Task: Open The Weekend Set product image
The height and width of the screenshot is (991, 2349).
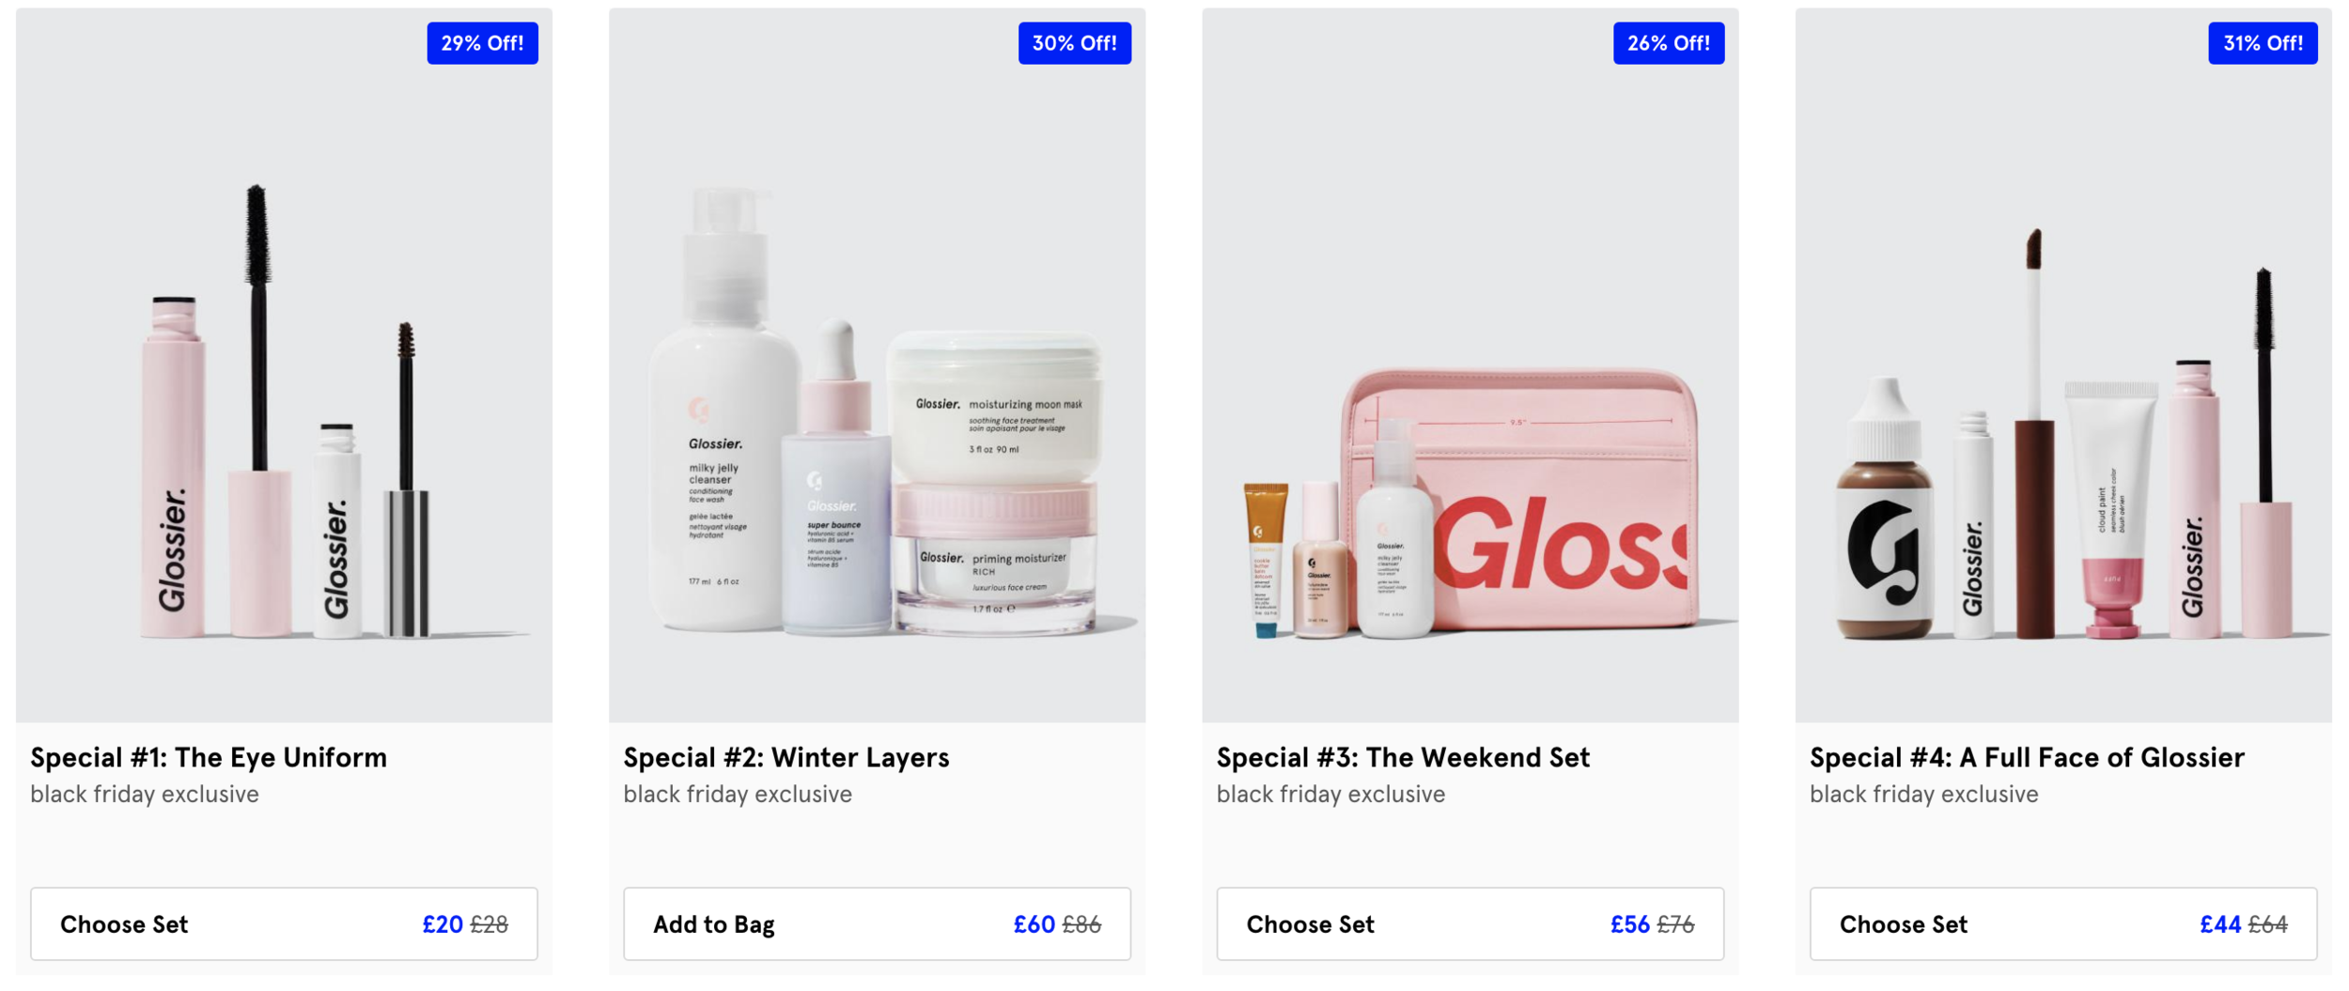Action: (1470, 365)
